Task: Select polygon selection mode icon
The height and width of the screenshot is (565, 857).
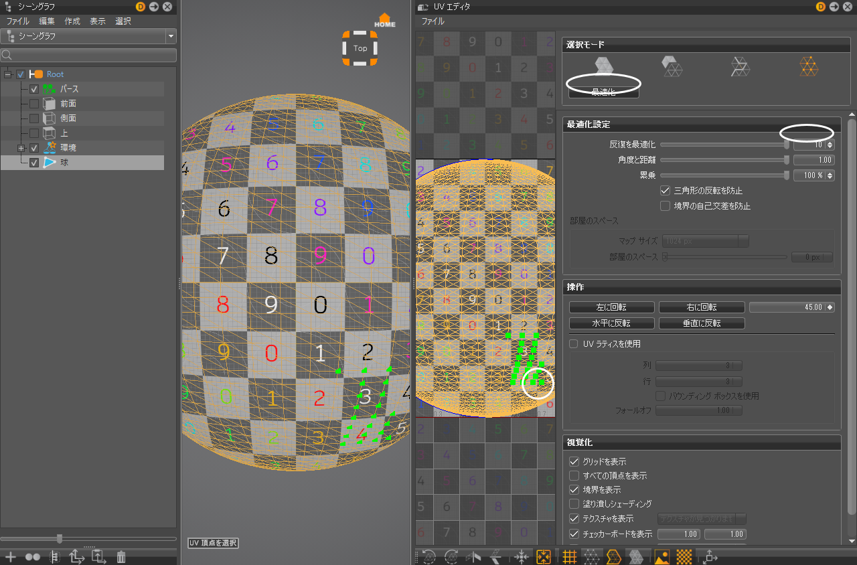Action: tap(672, 66)
